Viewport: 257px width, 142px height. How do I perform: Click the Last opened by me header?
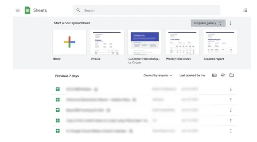[x=192, y=75]
